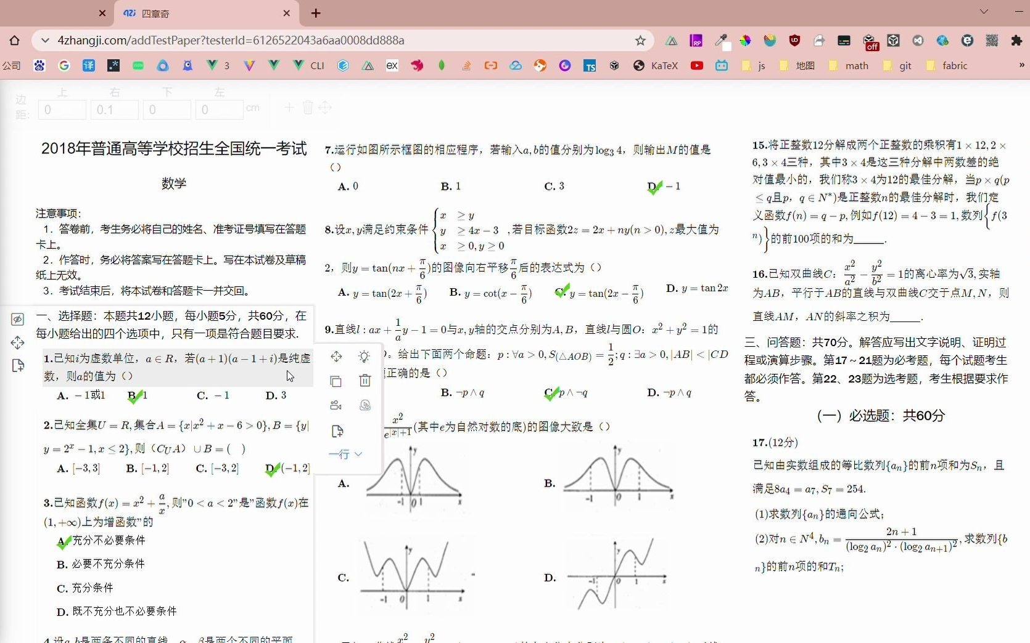
Task: Click the top margin (上) input field
Action: click(62, 110)
